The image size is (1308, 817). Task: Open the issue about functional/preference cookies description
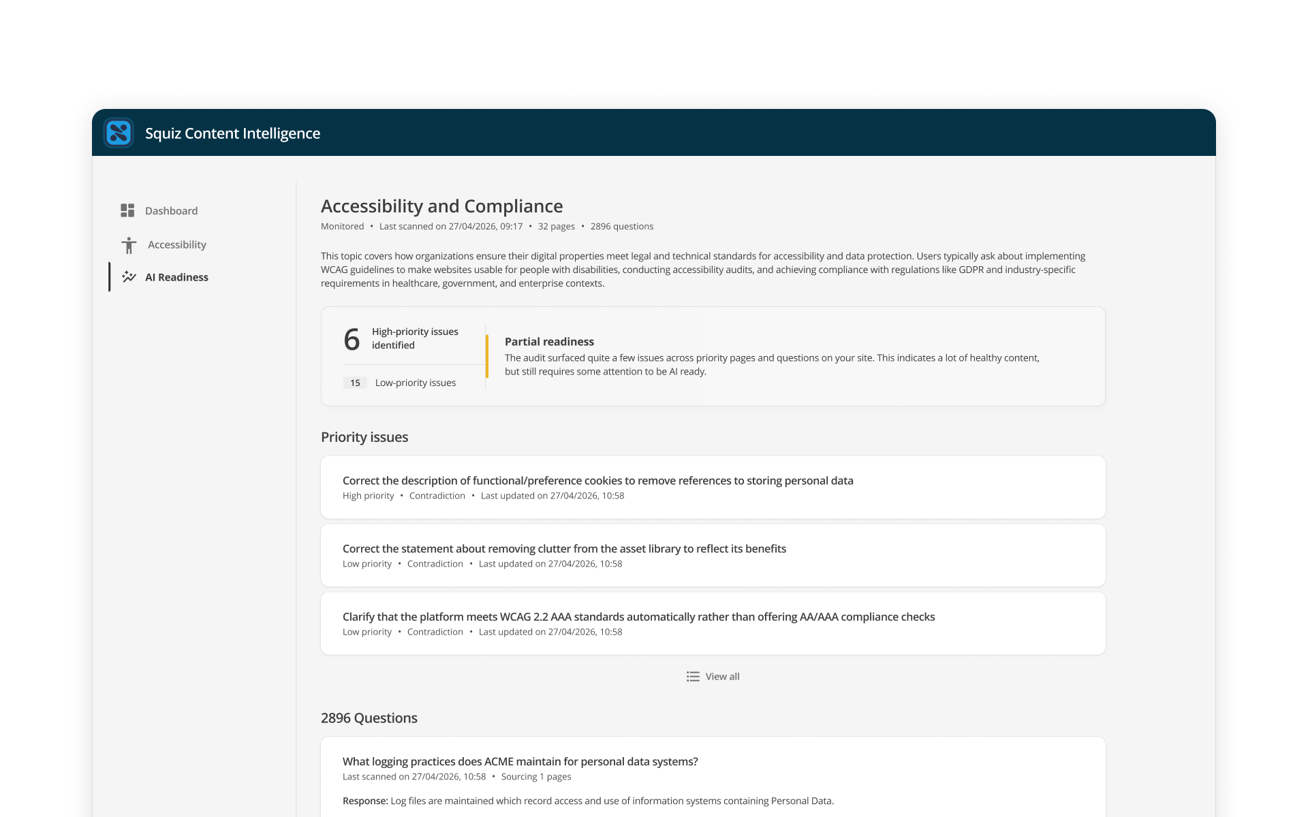[x=713, y=487]
